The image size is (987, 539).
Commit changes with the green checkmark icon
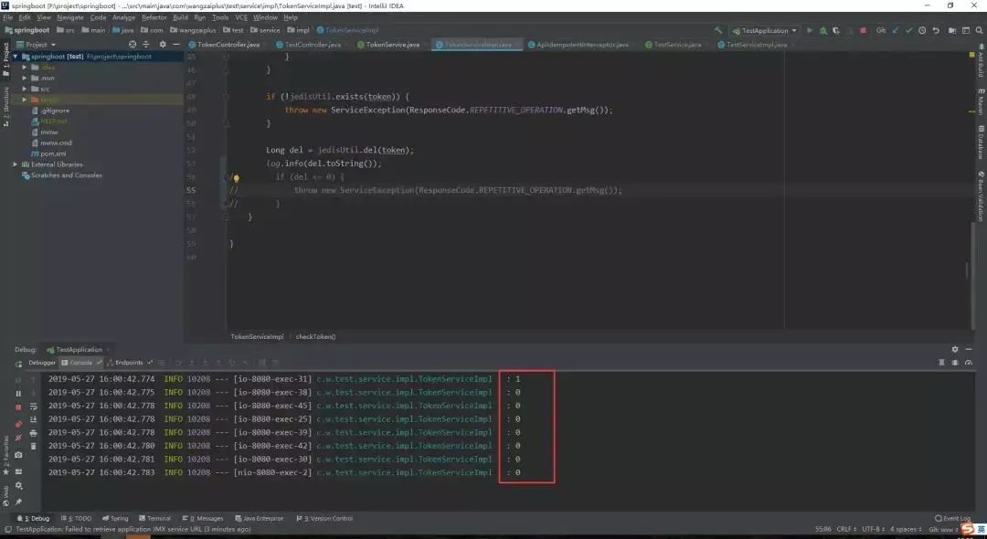click(x=908, y=30)
